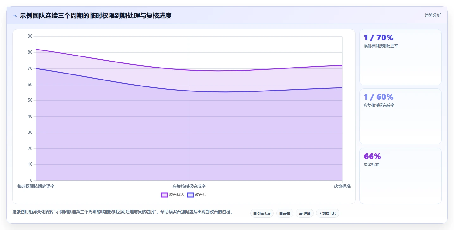Click the 原有状态 start point at 82
The height and width of the screenshot is (230, 454).
tap(36, 49)
